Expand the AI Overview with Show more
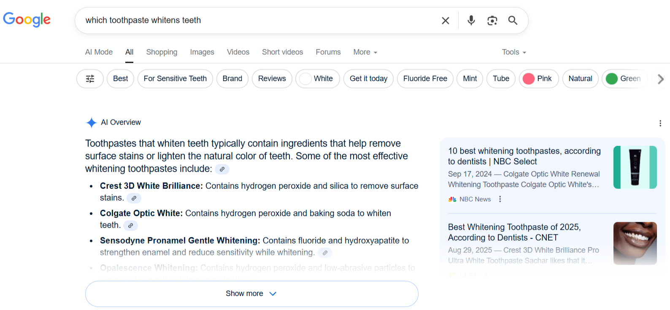670x310 pixels. [x=251, y=294]
